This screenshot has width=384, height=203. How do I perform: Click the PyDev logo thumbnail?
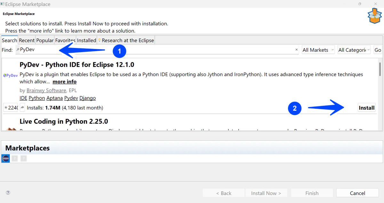point(11,76)
